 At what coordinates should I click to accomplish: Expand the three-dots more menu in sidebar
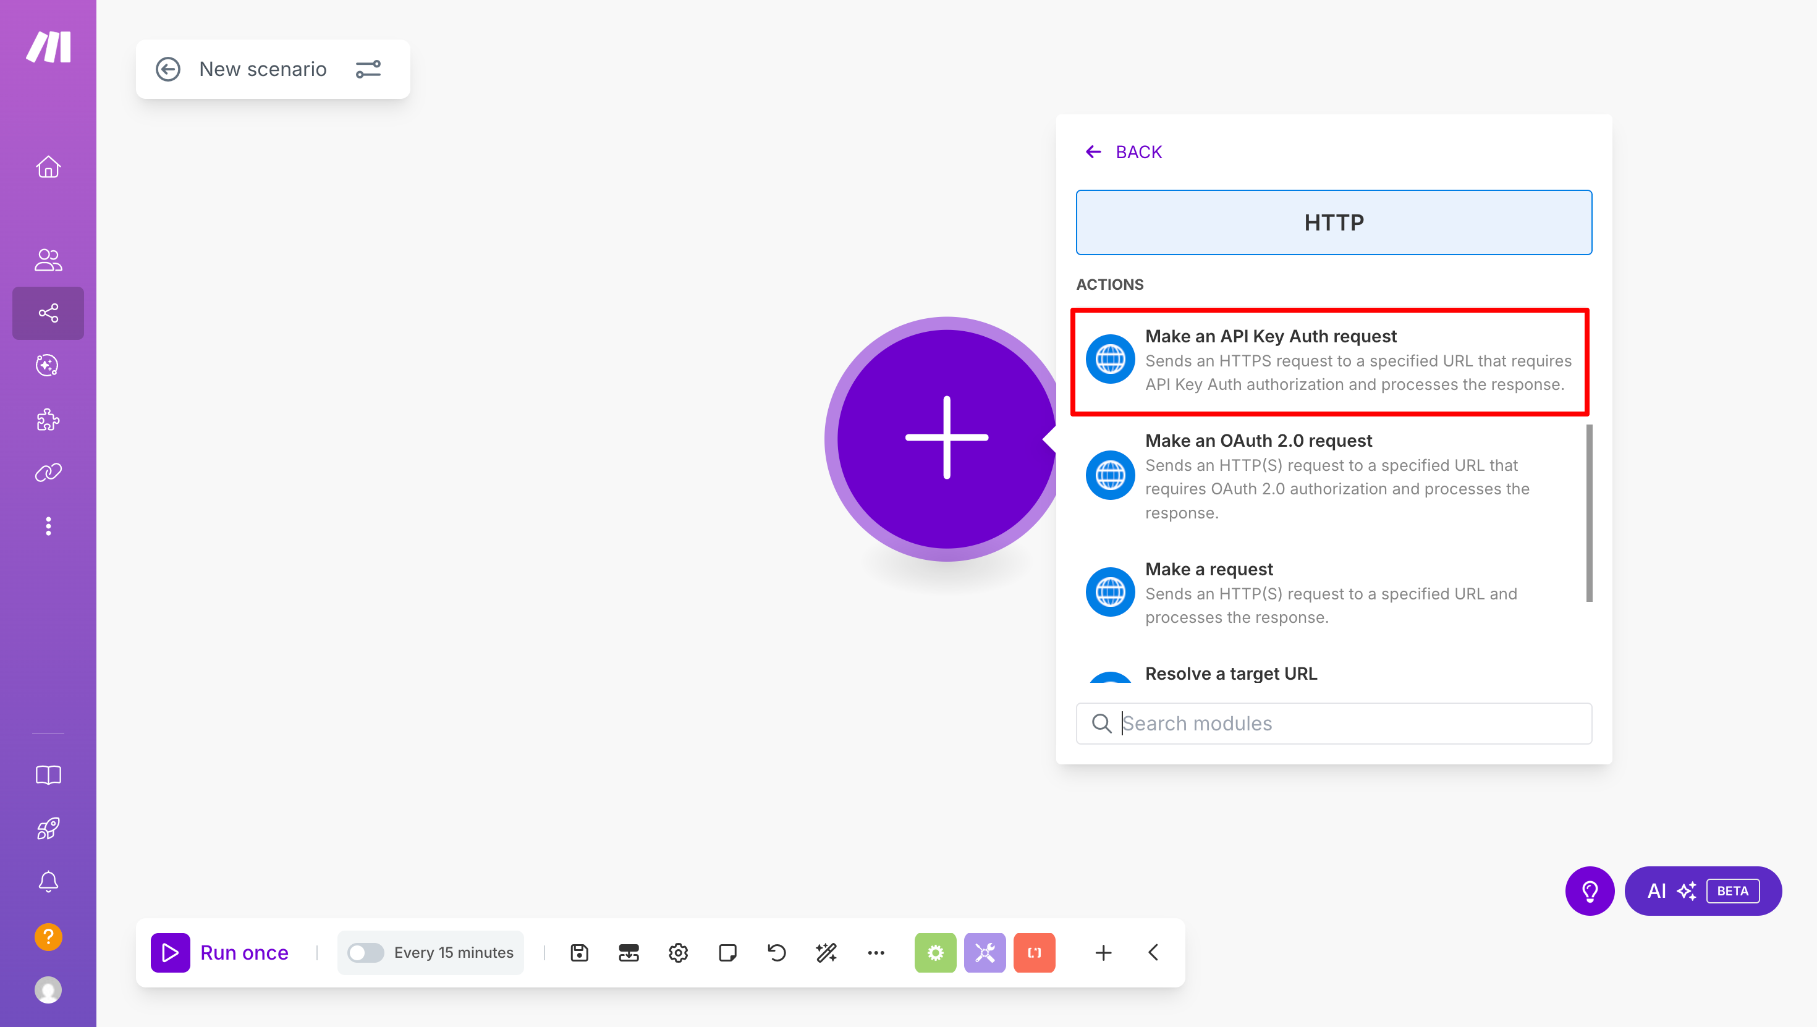[x=48, y=526]
